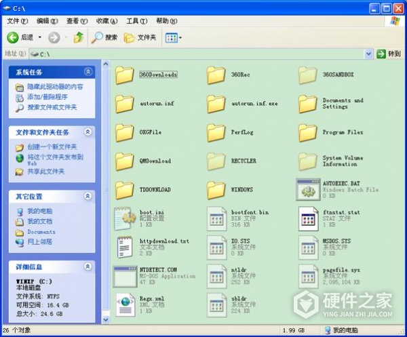Open 我的文档 in other places

click(x=40, y=221)
